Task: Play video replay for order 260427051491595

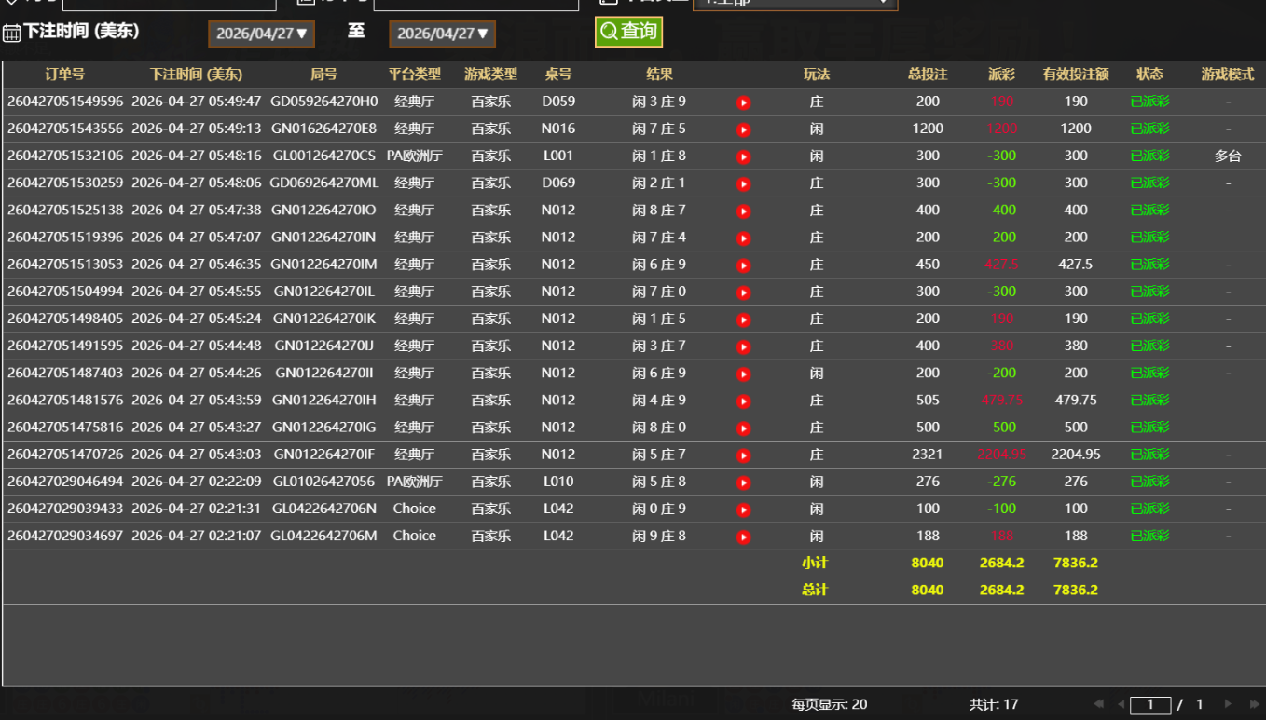Action: (743, 346)
